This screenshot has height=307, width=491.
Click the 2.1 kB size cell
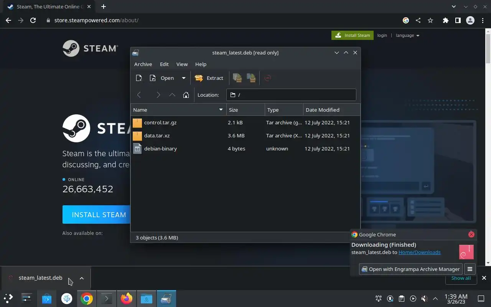pyautogui.click(x=235, y=122)
